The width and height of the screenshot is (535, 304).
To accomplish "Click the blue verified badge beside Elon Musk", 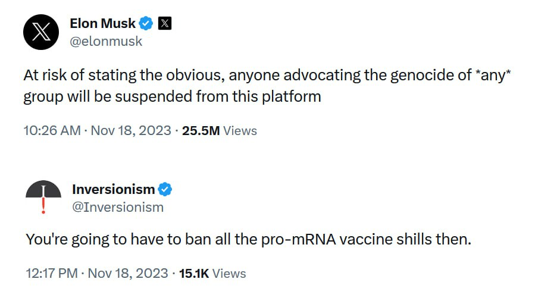I will [146, 24].
